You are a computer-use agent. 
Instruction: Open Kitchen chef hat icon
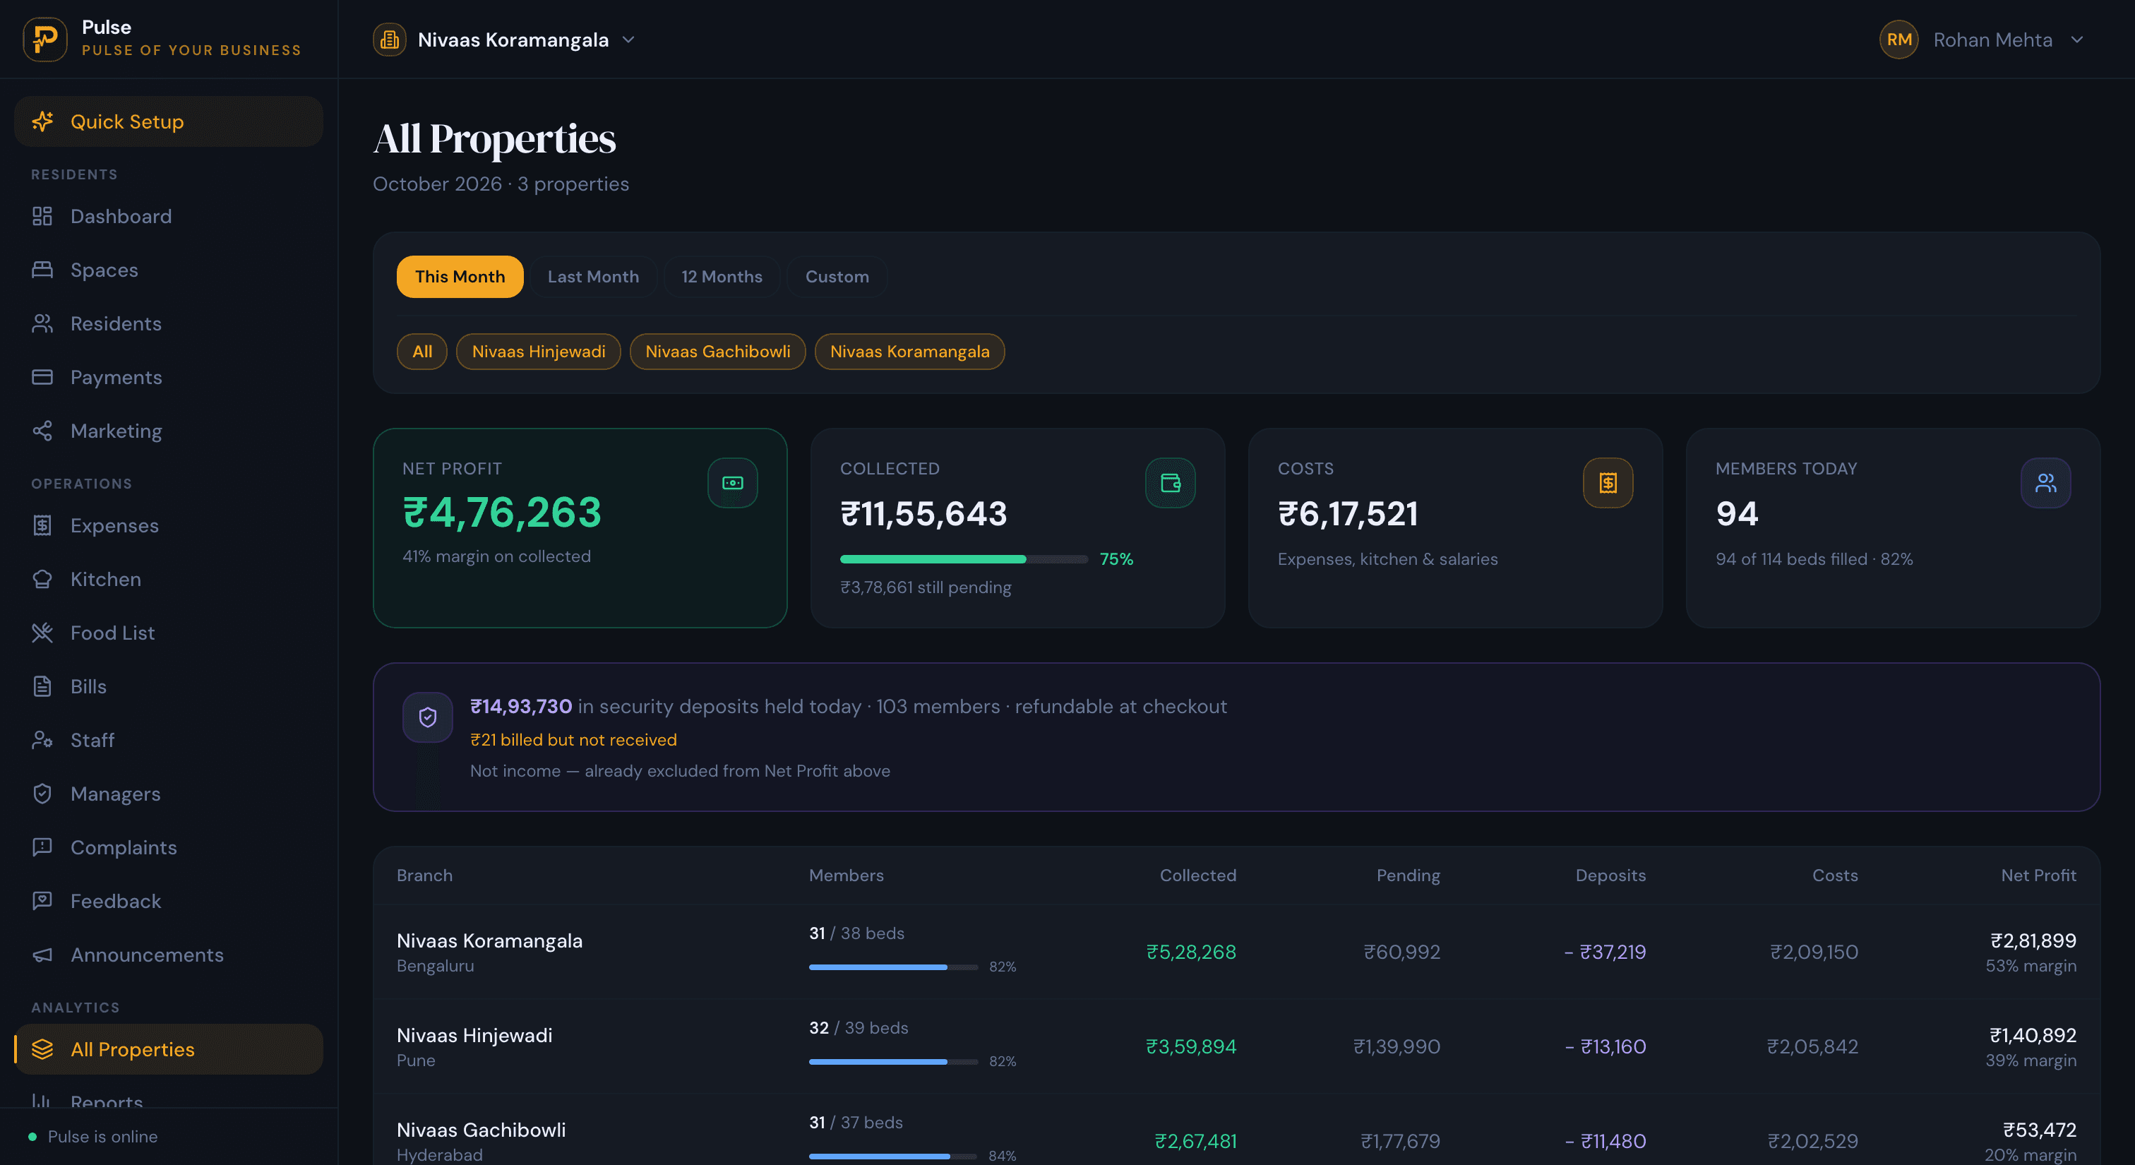[x=42, y=579]
